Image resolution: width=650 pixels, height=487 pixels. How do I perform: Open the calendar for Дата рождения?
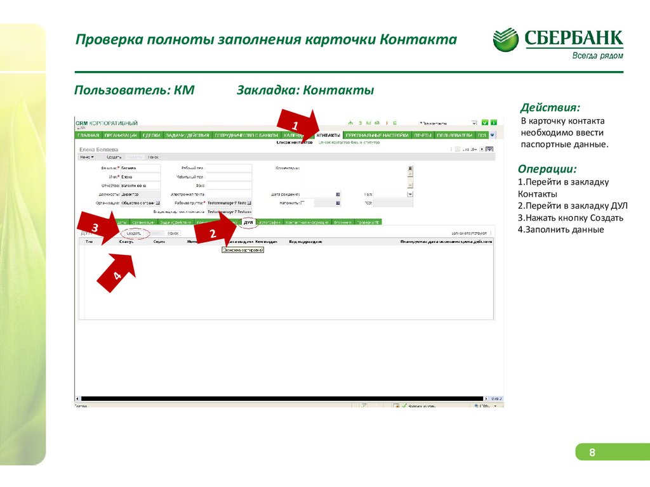(338, 194)
